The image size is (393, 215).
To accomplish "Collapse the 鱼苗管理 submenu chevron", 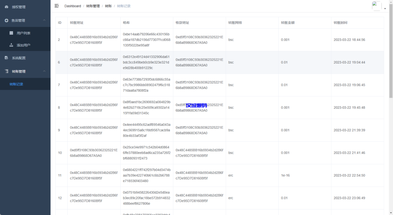I will (x=44, y=20).
